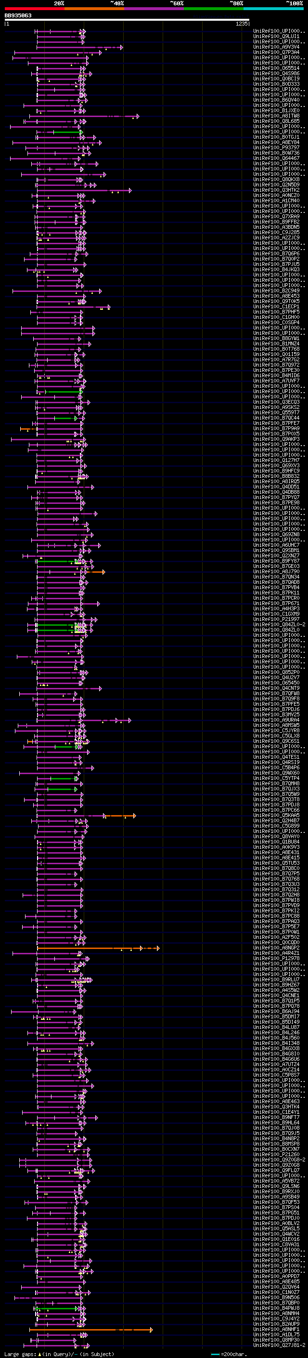Select the UniRef100_Q3HTK2 label
The height and width of the screenshot is (1358, 308).
pos(276,190)
